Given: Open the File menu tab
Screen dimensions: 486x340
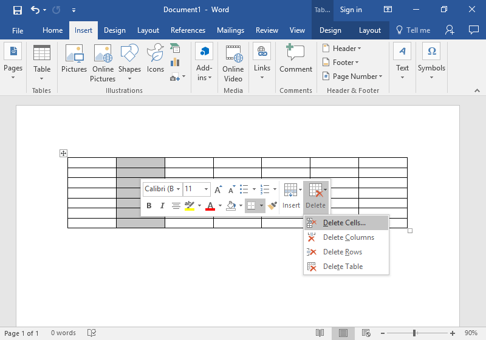Looking at the screenshot, I should click(x=18, y=30).
